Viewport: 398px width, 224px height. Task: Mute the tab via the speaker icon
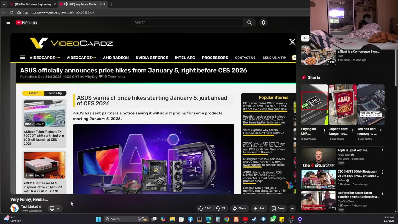coord(66,4)
